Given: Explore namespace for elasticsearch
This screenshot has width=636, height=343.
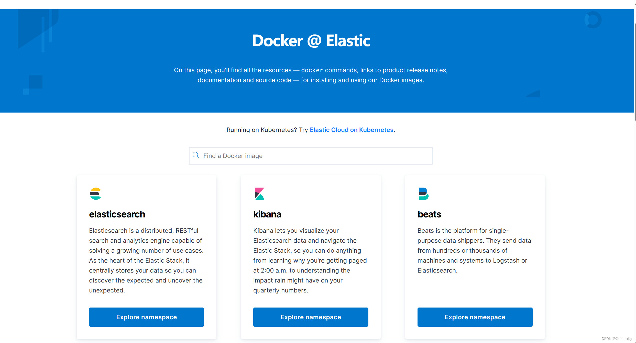Looking at the screenshot, I should 146,317.
